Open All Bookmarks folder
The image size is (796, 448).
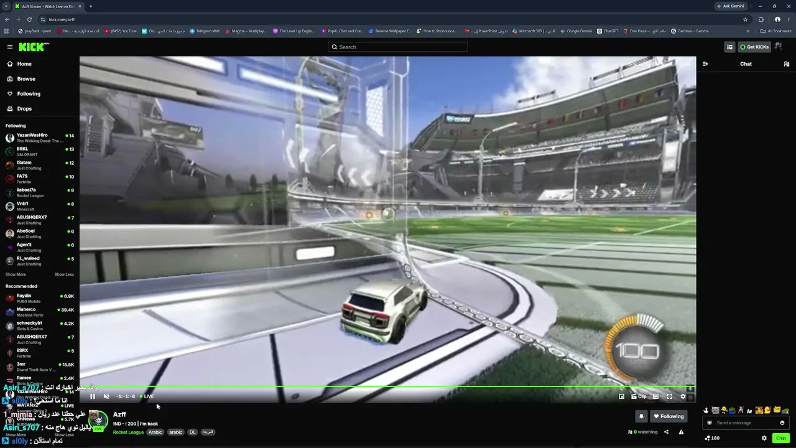click(x=775, y=31)
